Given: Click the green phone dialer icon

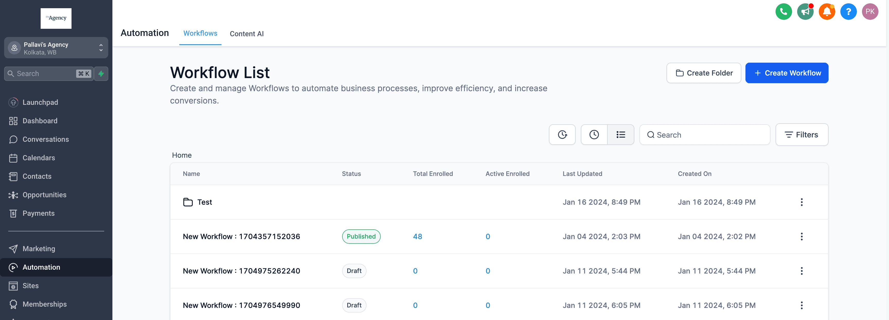Looking at the screenshot, I should (783, 12).
